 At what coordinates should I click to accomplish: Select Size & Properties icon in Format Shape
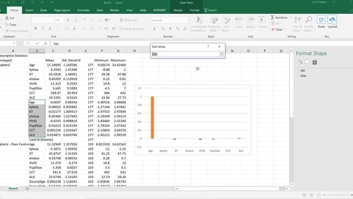coord(315,62)
